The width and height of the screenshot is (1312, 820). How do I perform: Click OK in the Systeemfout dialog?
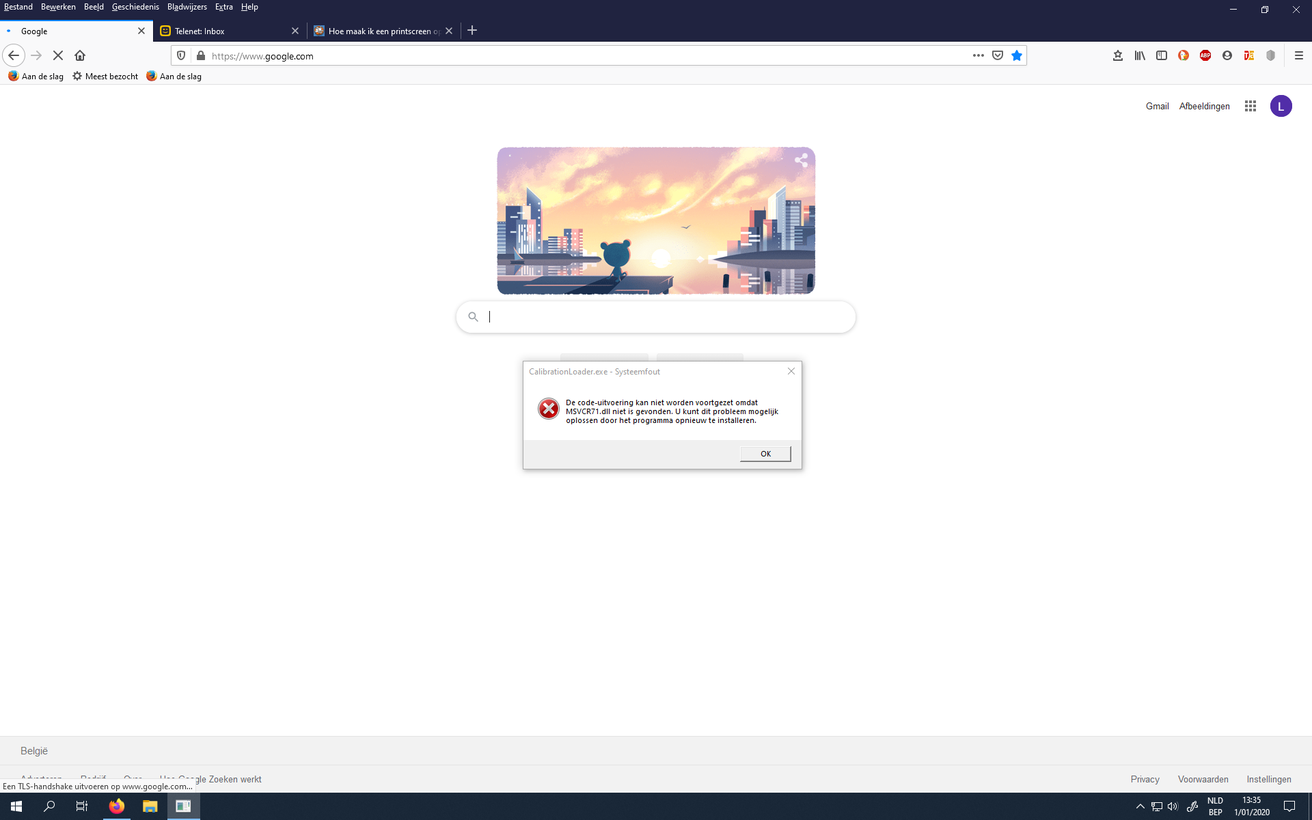[765, 454]
